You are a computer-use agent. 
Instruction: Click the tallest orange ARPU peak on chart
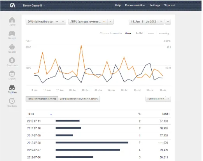[81, 45]
